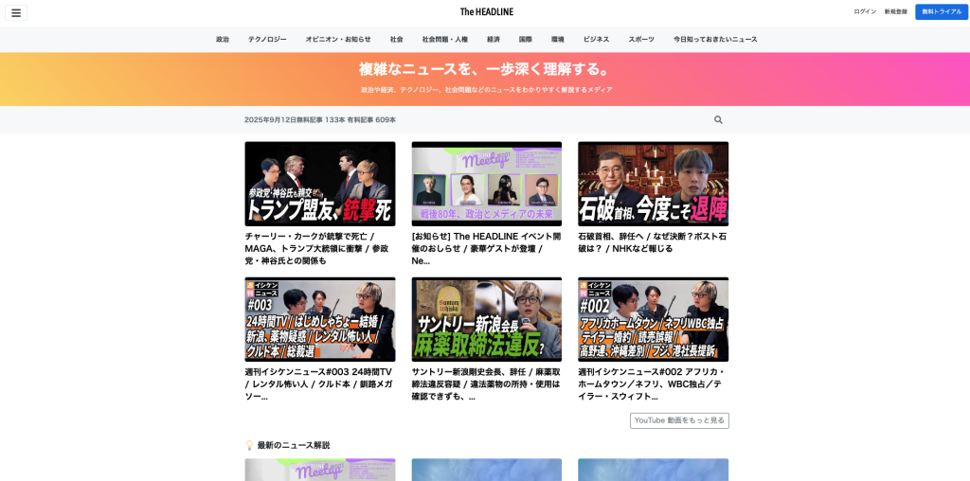Select the 国際 category
Viewport: 970px width, 481px height.
[x=525, y=39]
